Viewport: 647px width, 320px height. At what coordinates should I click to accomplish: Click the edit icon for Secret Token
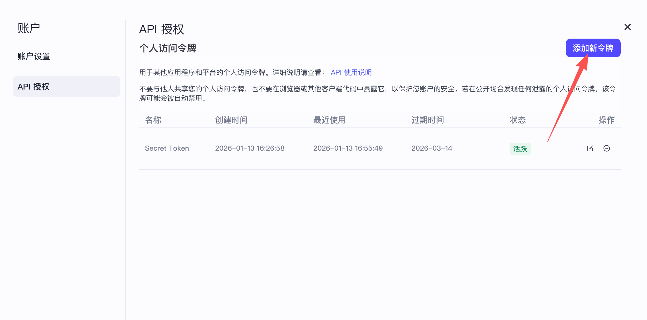tap(590, 148)
